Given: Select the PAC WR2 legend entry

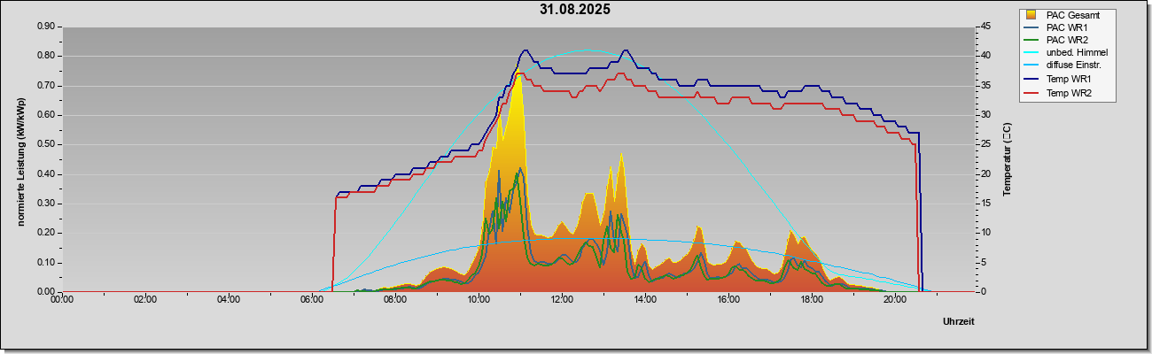Looking at the screenshot, I should click(1058, 40).
